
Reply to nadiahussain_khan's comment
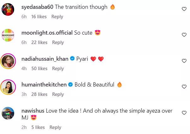click(x=58, y=69)
